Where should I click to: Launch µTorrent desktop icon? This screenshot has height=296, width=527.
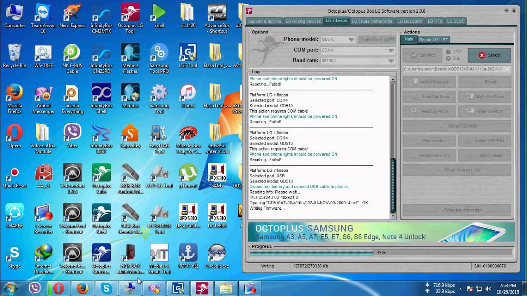tap(188, 176)
